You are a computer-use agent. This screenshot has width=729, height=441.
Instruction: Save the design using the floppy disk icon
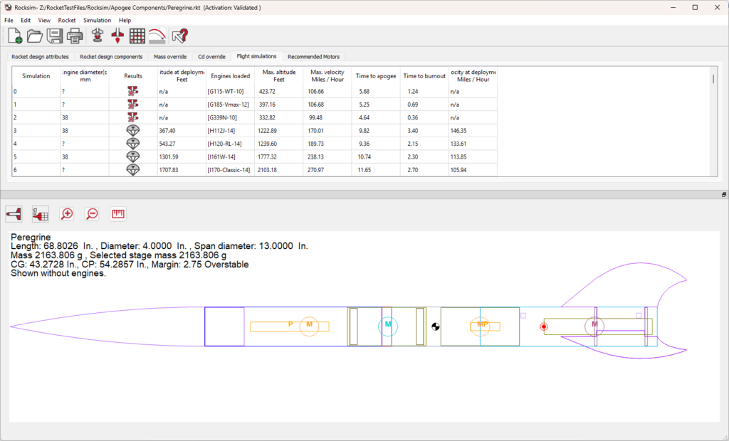pyautogui.click(x=56, y=36)
